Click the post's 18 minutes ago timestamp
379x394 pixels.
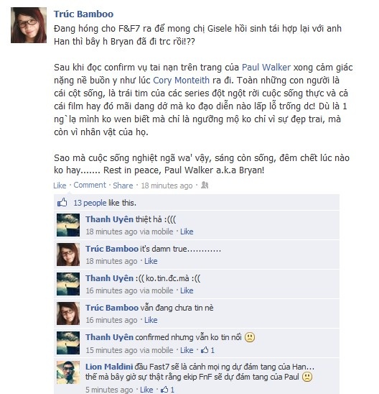coord(167,185)
